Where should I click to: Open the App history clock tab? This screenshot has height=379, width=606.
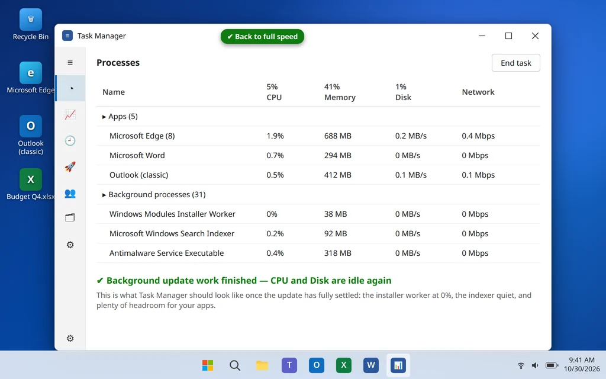[70, 140]
